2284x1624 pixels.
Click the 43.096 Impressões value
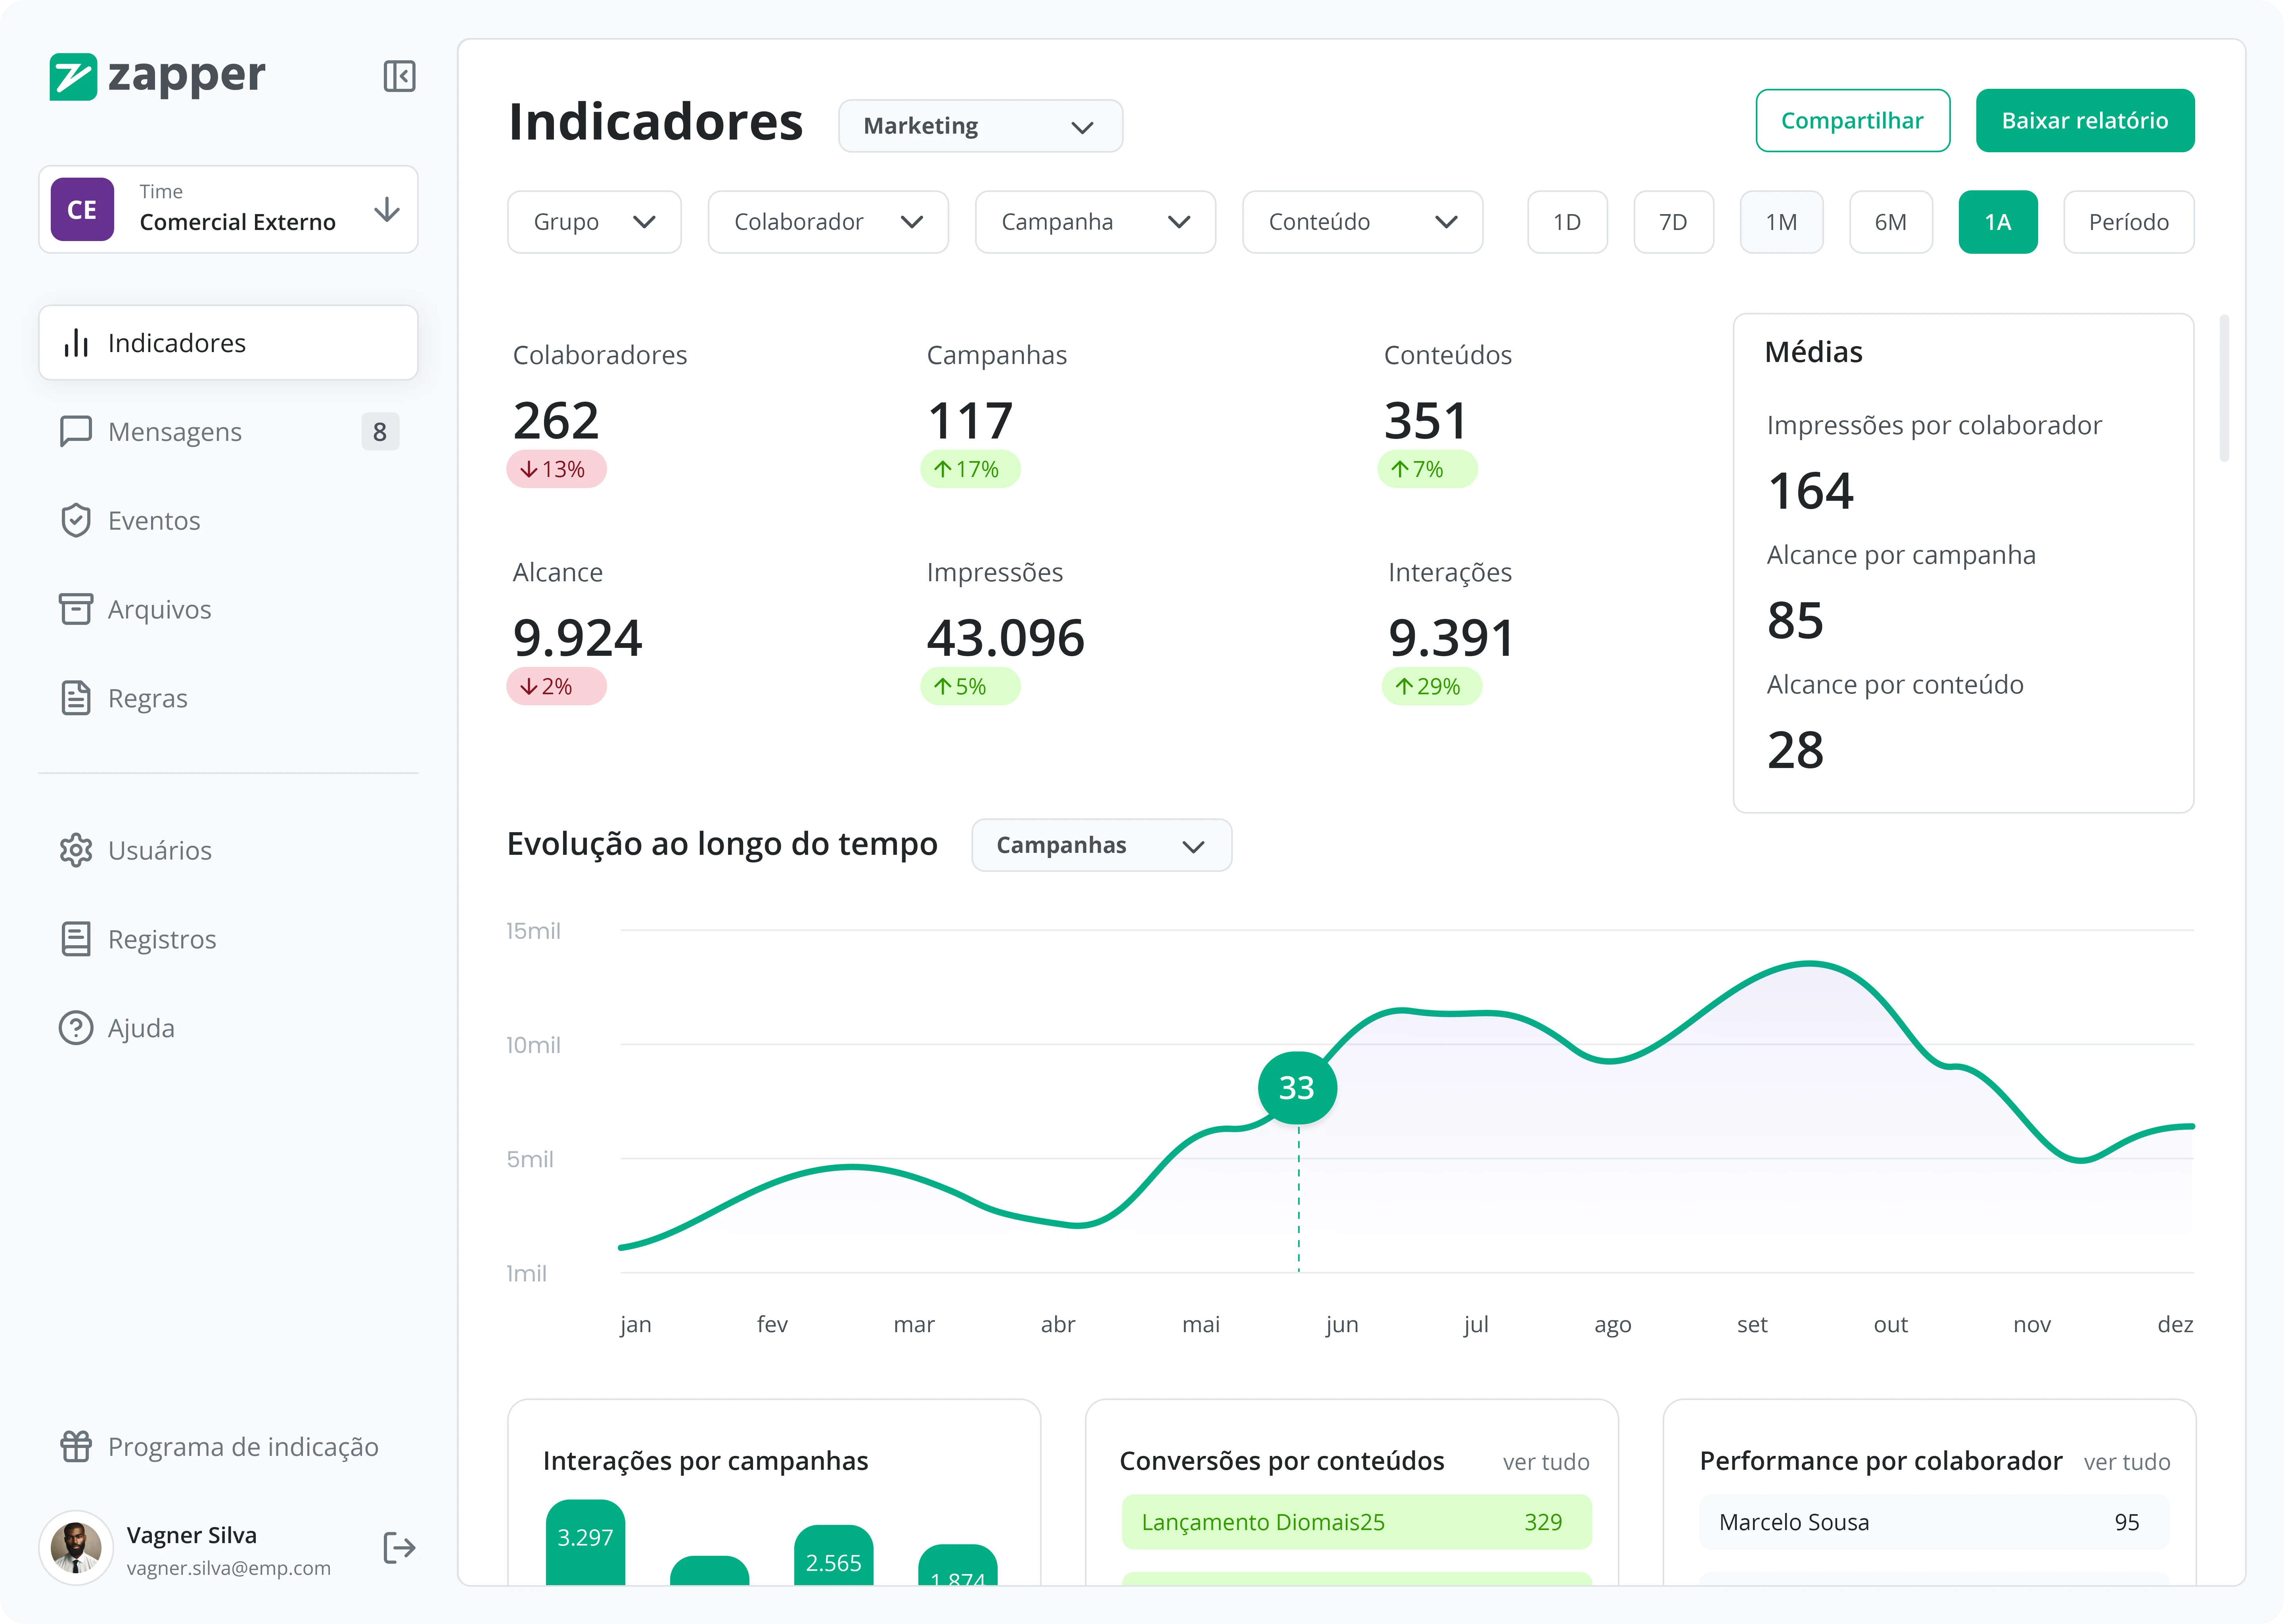point(1005,638)
